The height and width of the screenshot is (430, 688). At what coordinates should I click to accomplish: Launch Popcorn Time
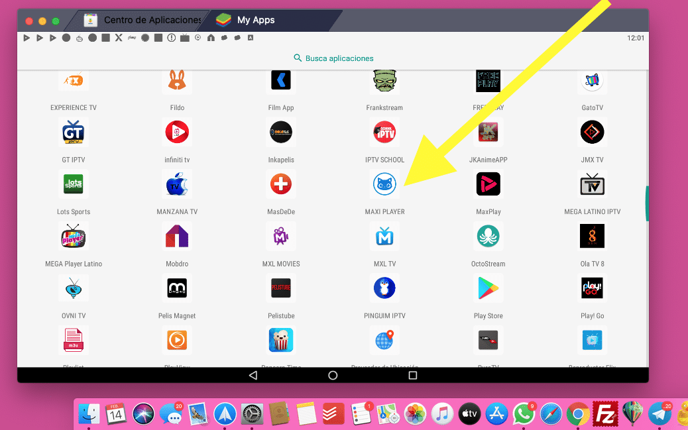[x=280, y=340]
